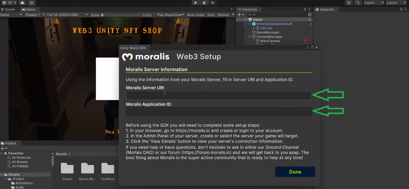Collapse the Game scene in Hierarchy
This screenshot has width=409, height=189.
click(246, 20)
